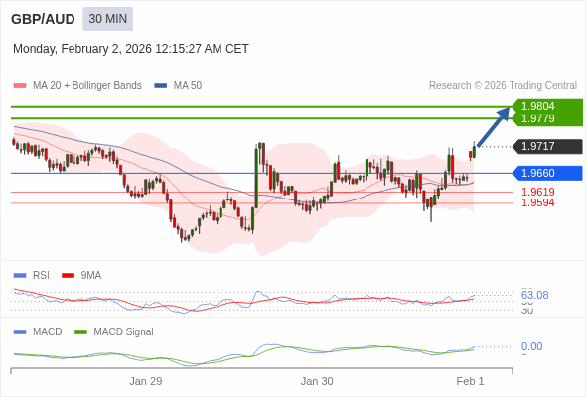Click the MACD legend blue swatch
Image resolution: width=586 pixels, height=397 pixels.
(20, 332)
